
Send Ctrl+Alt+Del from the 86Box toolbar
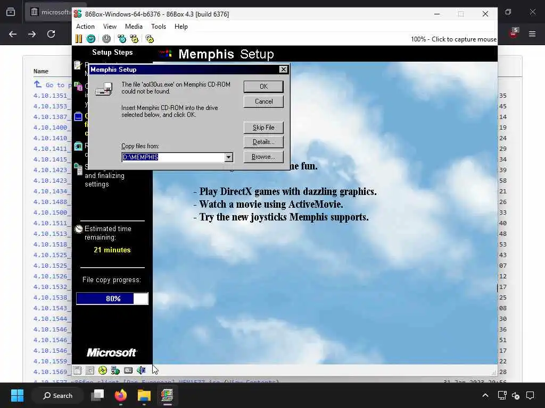click(122, 39)
